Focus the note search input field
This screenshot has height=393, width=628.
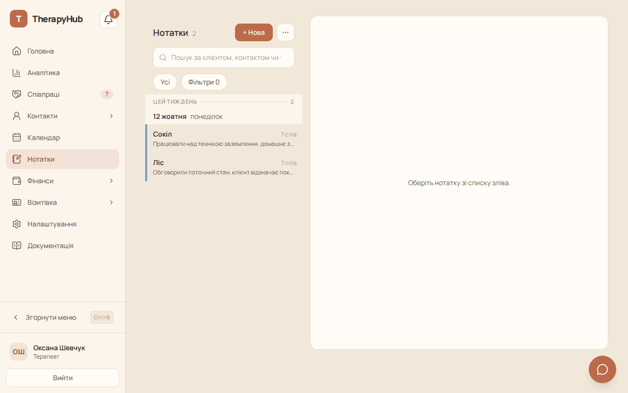[x=224, y=57]
